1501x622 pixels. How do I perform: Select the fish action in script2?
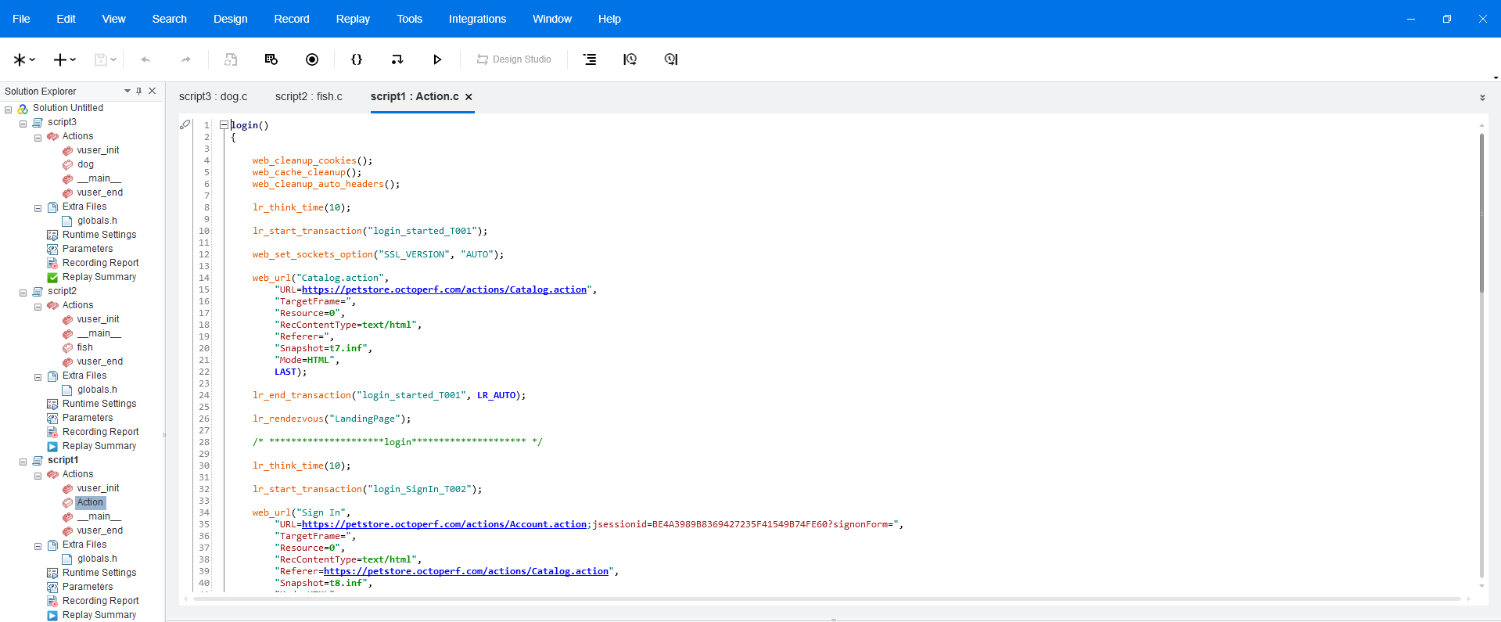point(84,347)
